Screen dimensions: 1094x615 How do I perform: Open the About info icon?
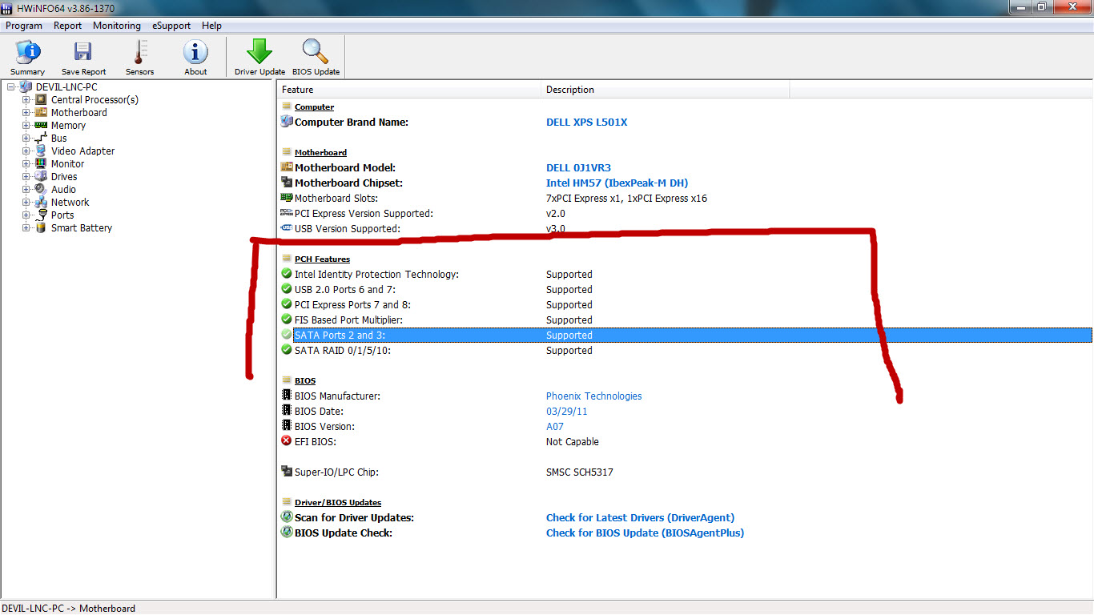click(195, 53)
